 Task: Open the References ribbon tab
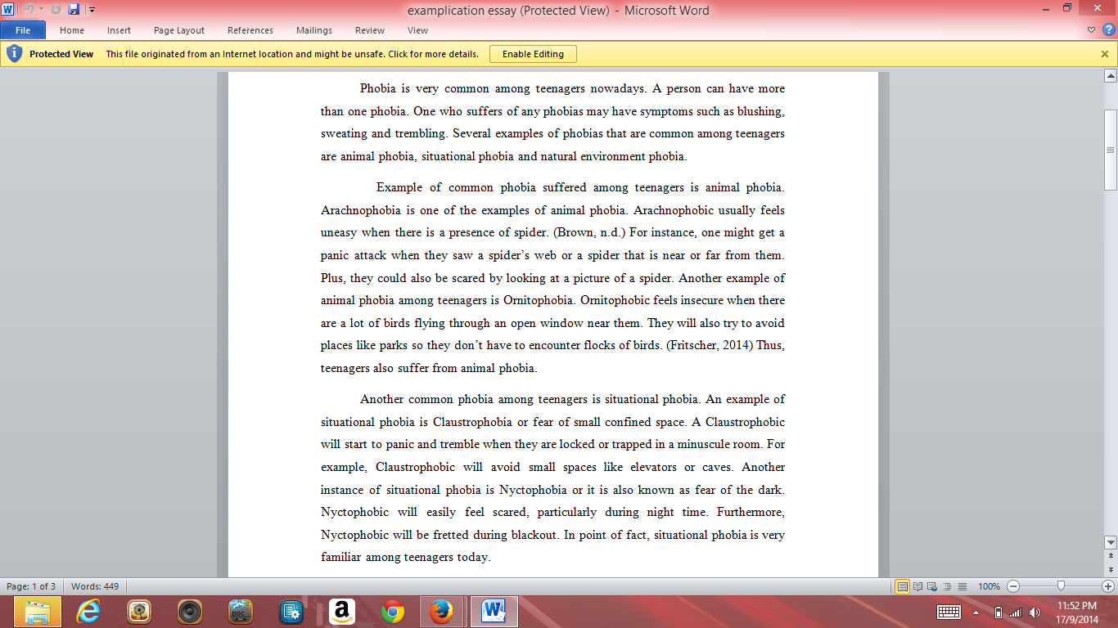coord(250,30)
